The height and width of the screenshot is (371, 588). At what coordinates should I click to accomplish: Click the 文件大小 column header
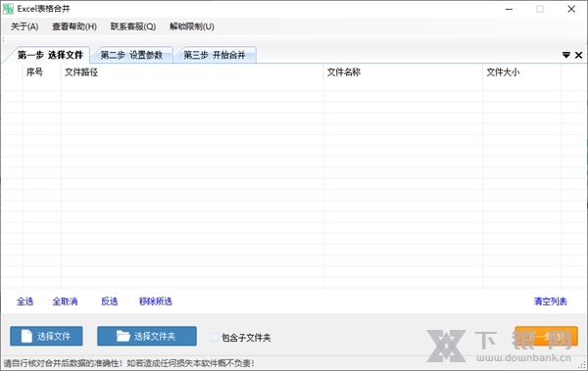522,72
